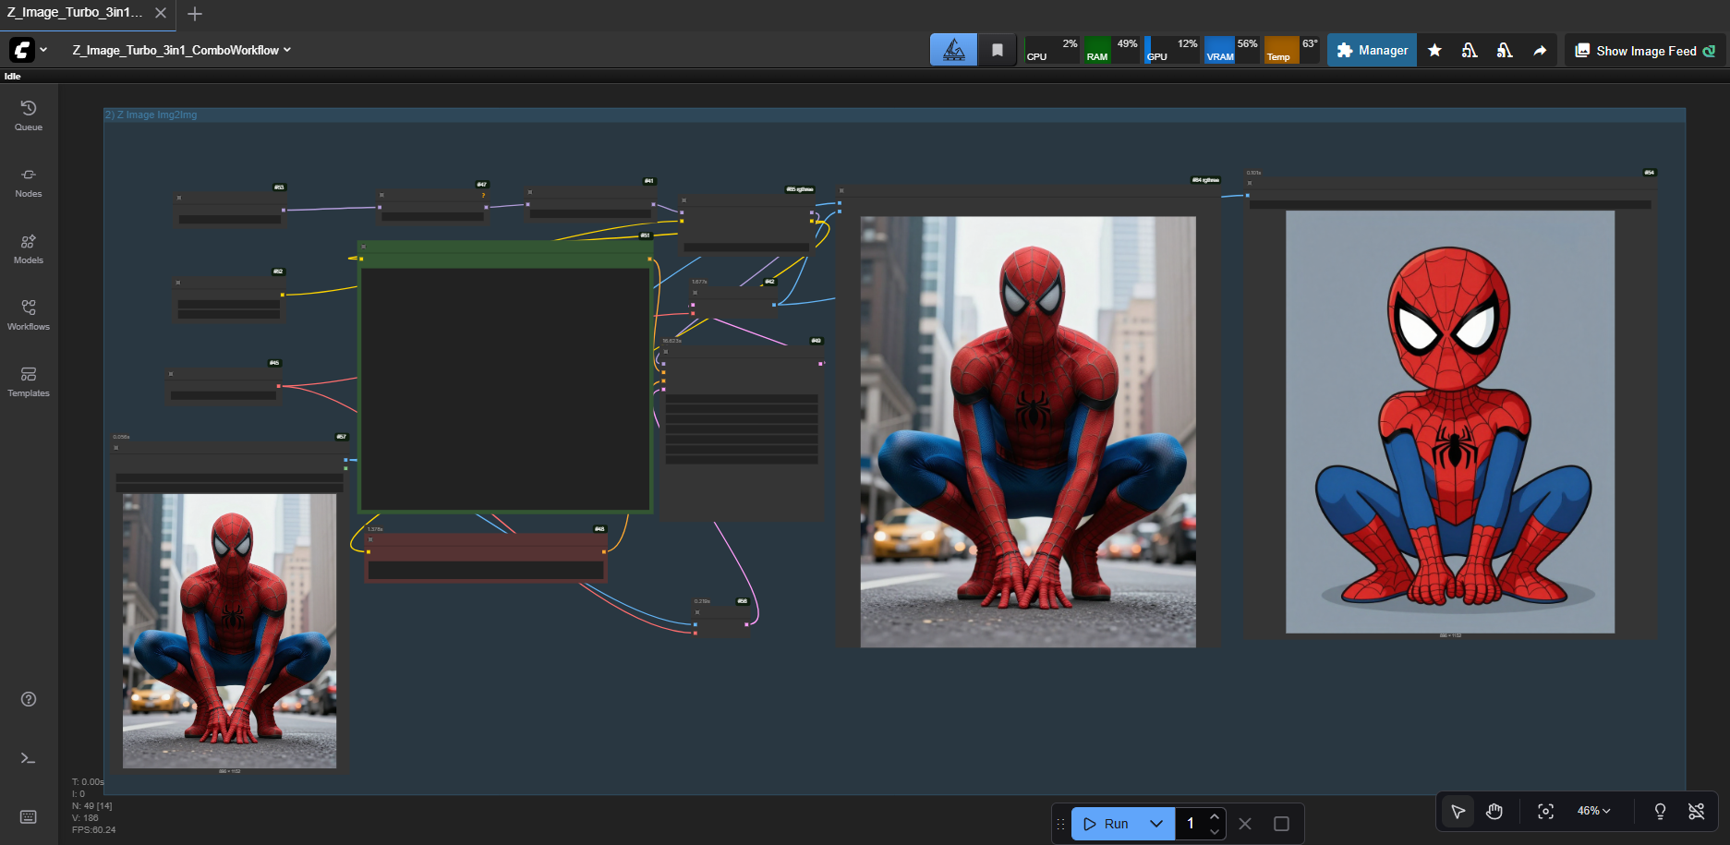This screenshot has height=845, width=1730.
Task: Enable the select arrow cursor mode
Action: pyautogui.click(x=1458, y=811)
